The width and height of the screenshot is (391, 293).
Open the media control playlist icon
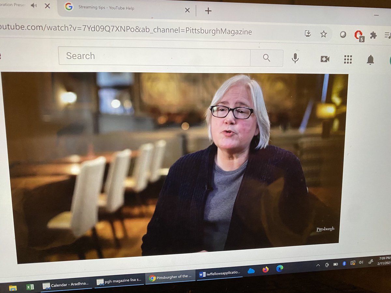pos(387,35)
